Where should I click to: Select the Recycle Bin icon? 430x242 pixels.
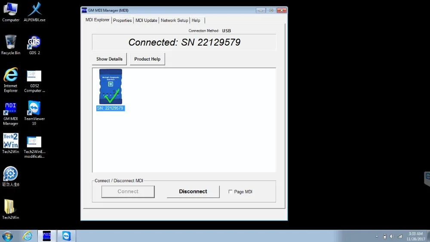click(x=11, y=45)
